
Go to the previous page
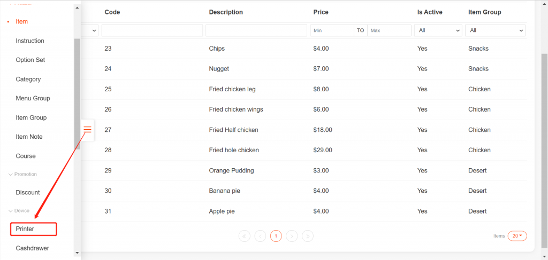click(x=260, y=235)
